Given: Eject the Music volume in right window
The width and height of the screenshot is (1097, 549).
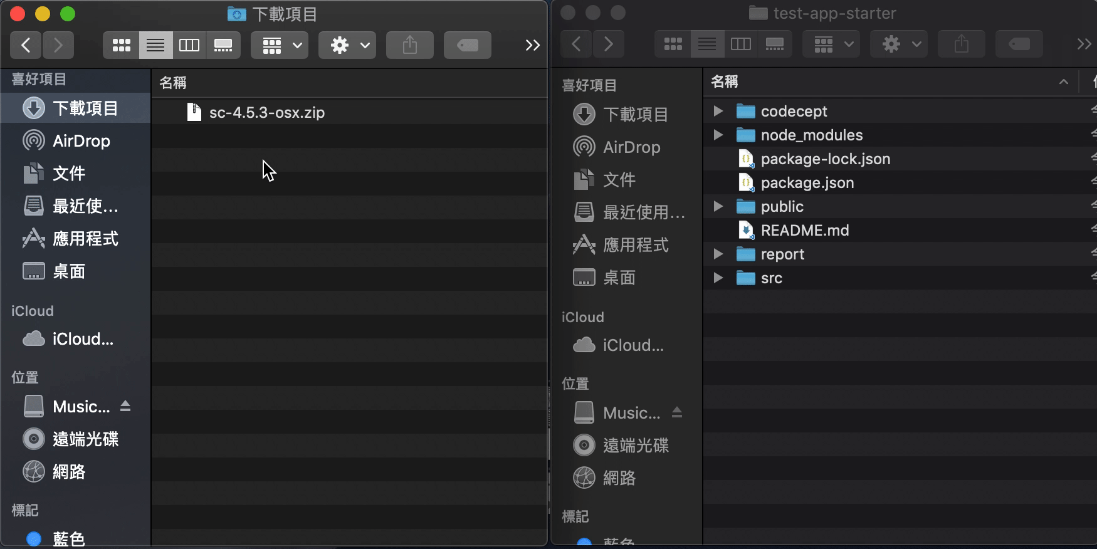Looking at the screenshot, I should tap(677, 412).
